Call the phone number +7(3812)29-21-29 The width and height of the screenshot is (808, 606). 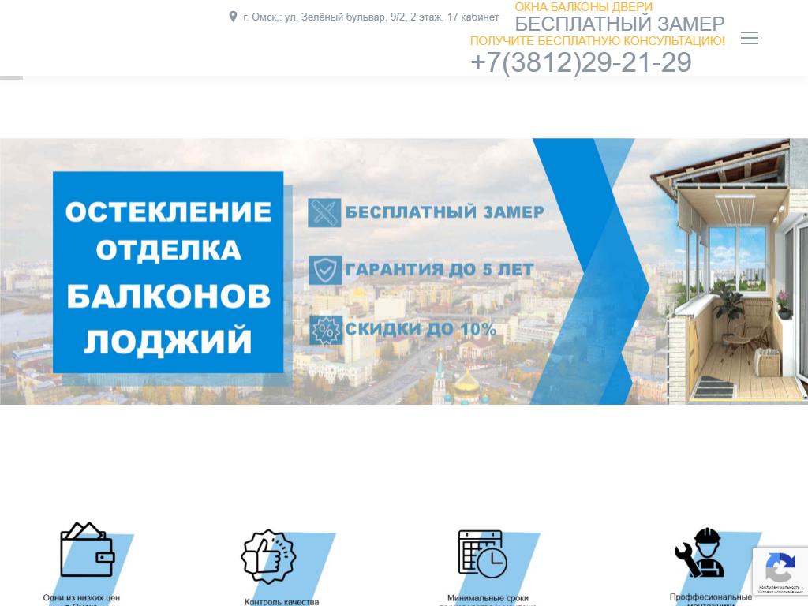coord(581,62)
